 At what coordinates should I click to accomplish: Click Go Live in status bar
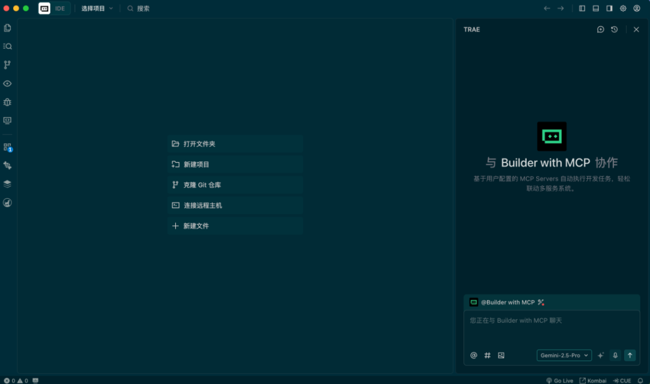[x=560, y=380]
